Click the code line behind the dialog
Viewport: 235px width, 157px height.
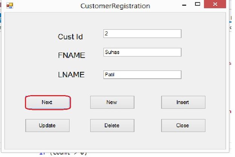[x=64, y=154]
